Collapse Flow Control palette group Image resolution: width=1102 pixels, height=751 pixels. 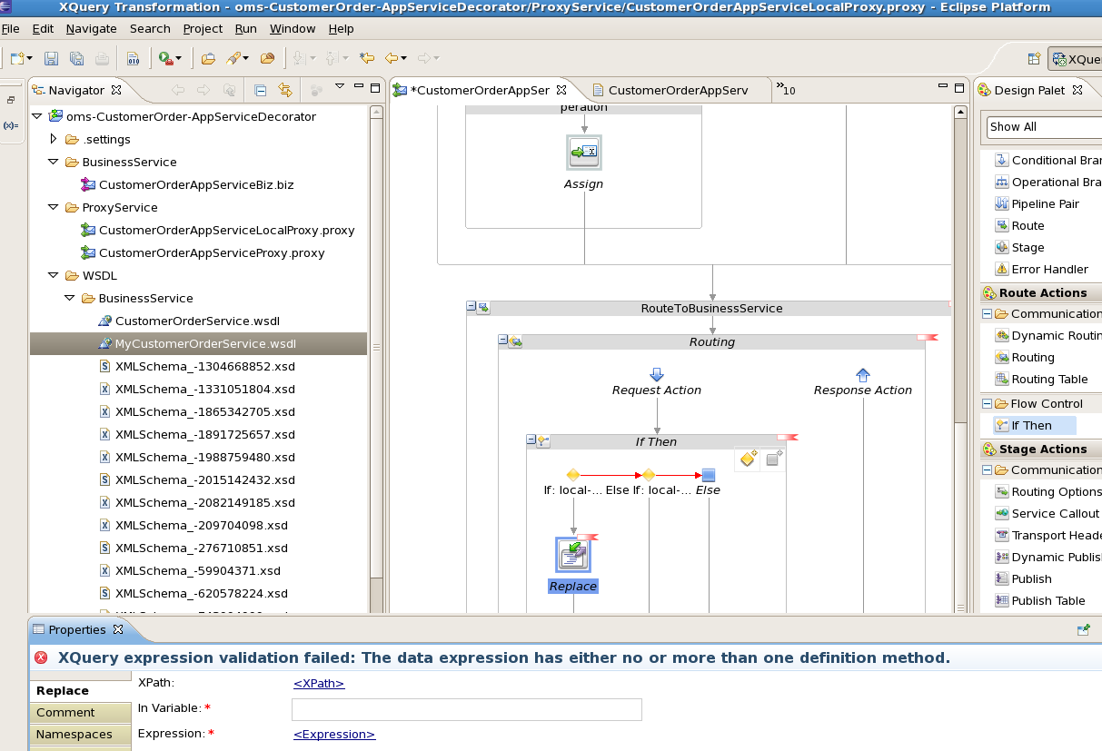(x=986, y=403)
